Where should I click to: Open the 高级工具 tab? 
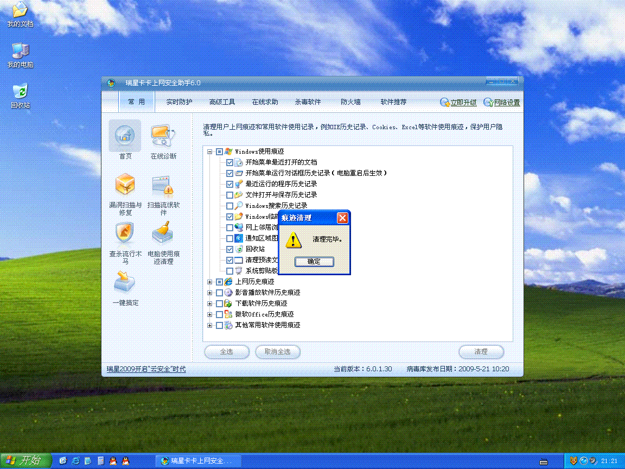222,102
